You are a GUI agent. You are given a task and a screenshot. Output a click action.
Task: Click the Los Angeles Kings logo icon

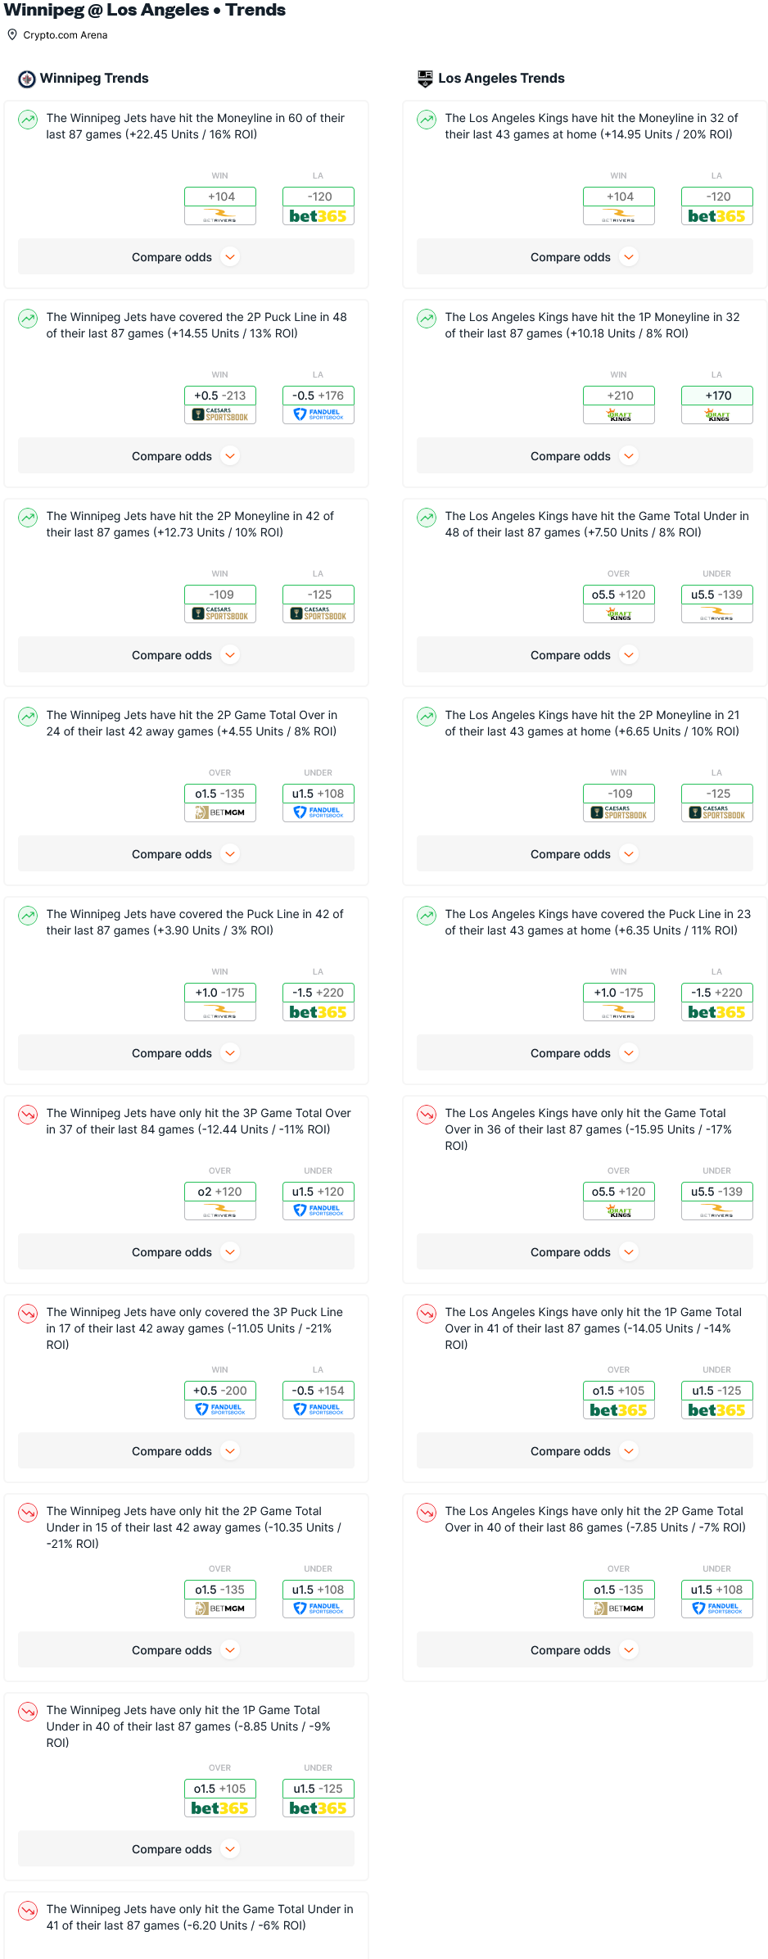click(425, 79)
